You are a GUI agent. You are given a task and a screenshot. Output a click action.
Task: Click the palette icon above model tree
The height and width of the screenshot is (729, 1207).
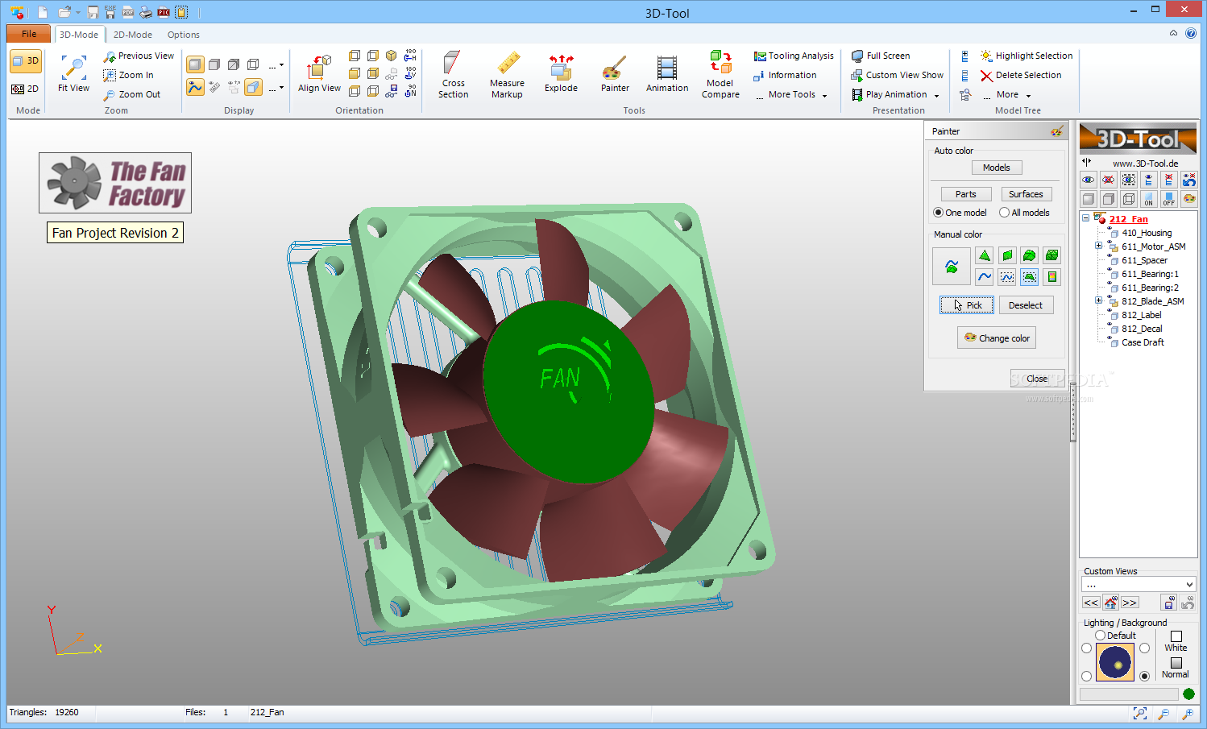click(1189, 199)
